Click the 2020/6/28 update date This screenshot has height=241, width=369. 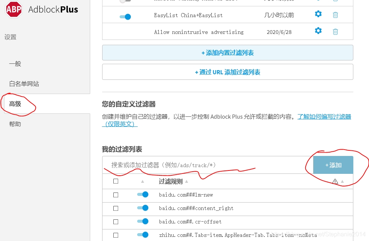click(279, 32)
